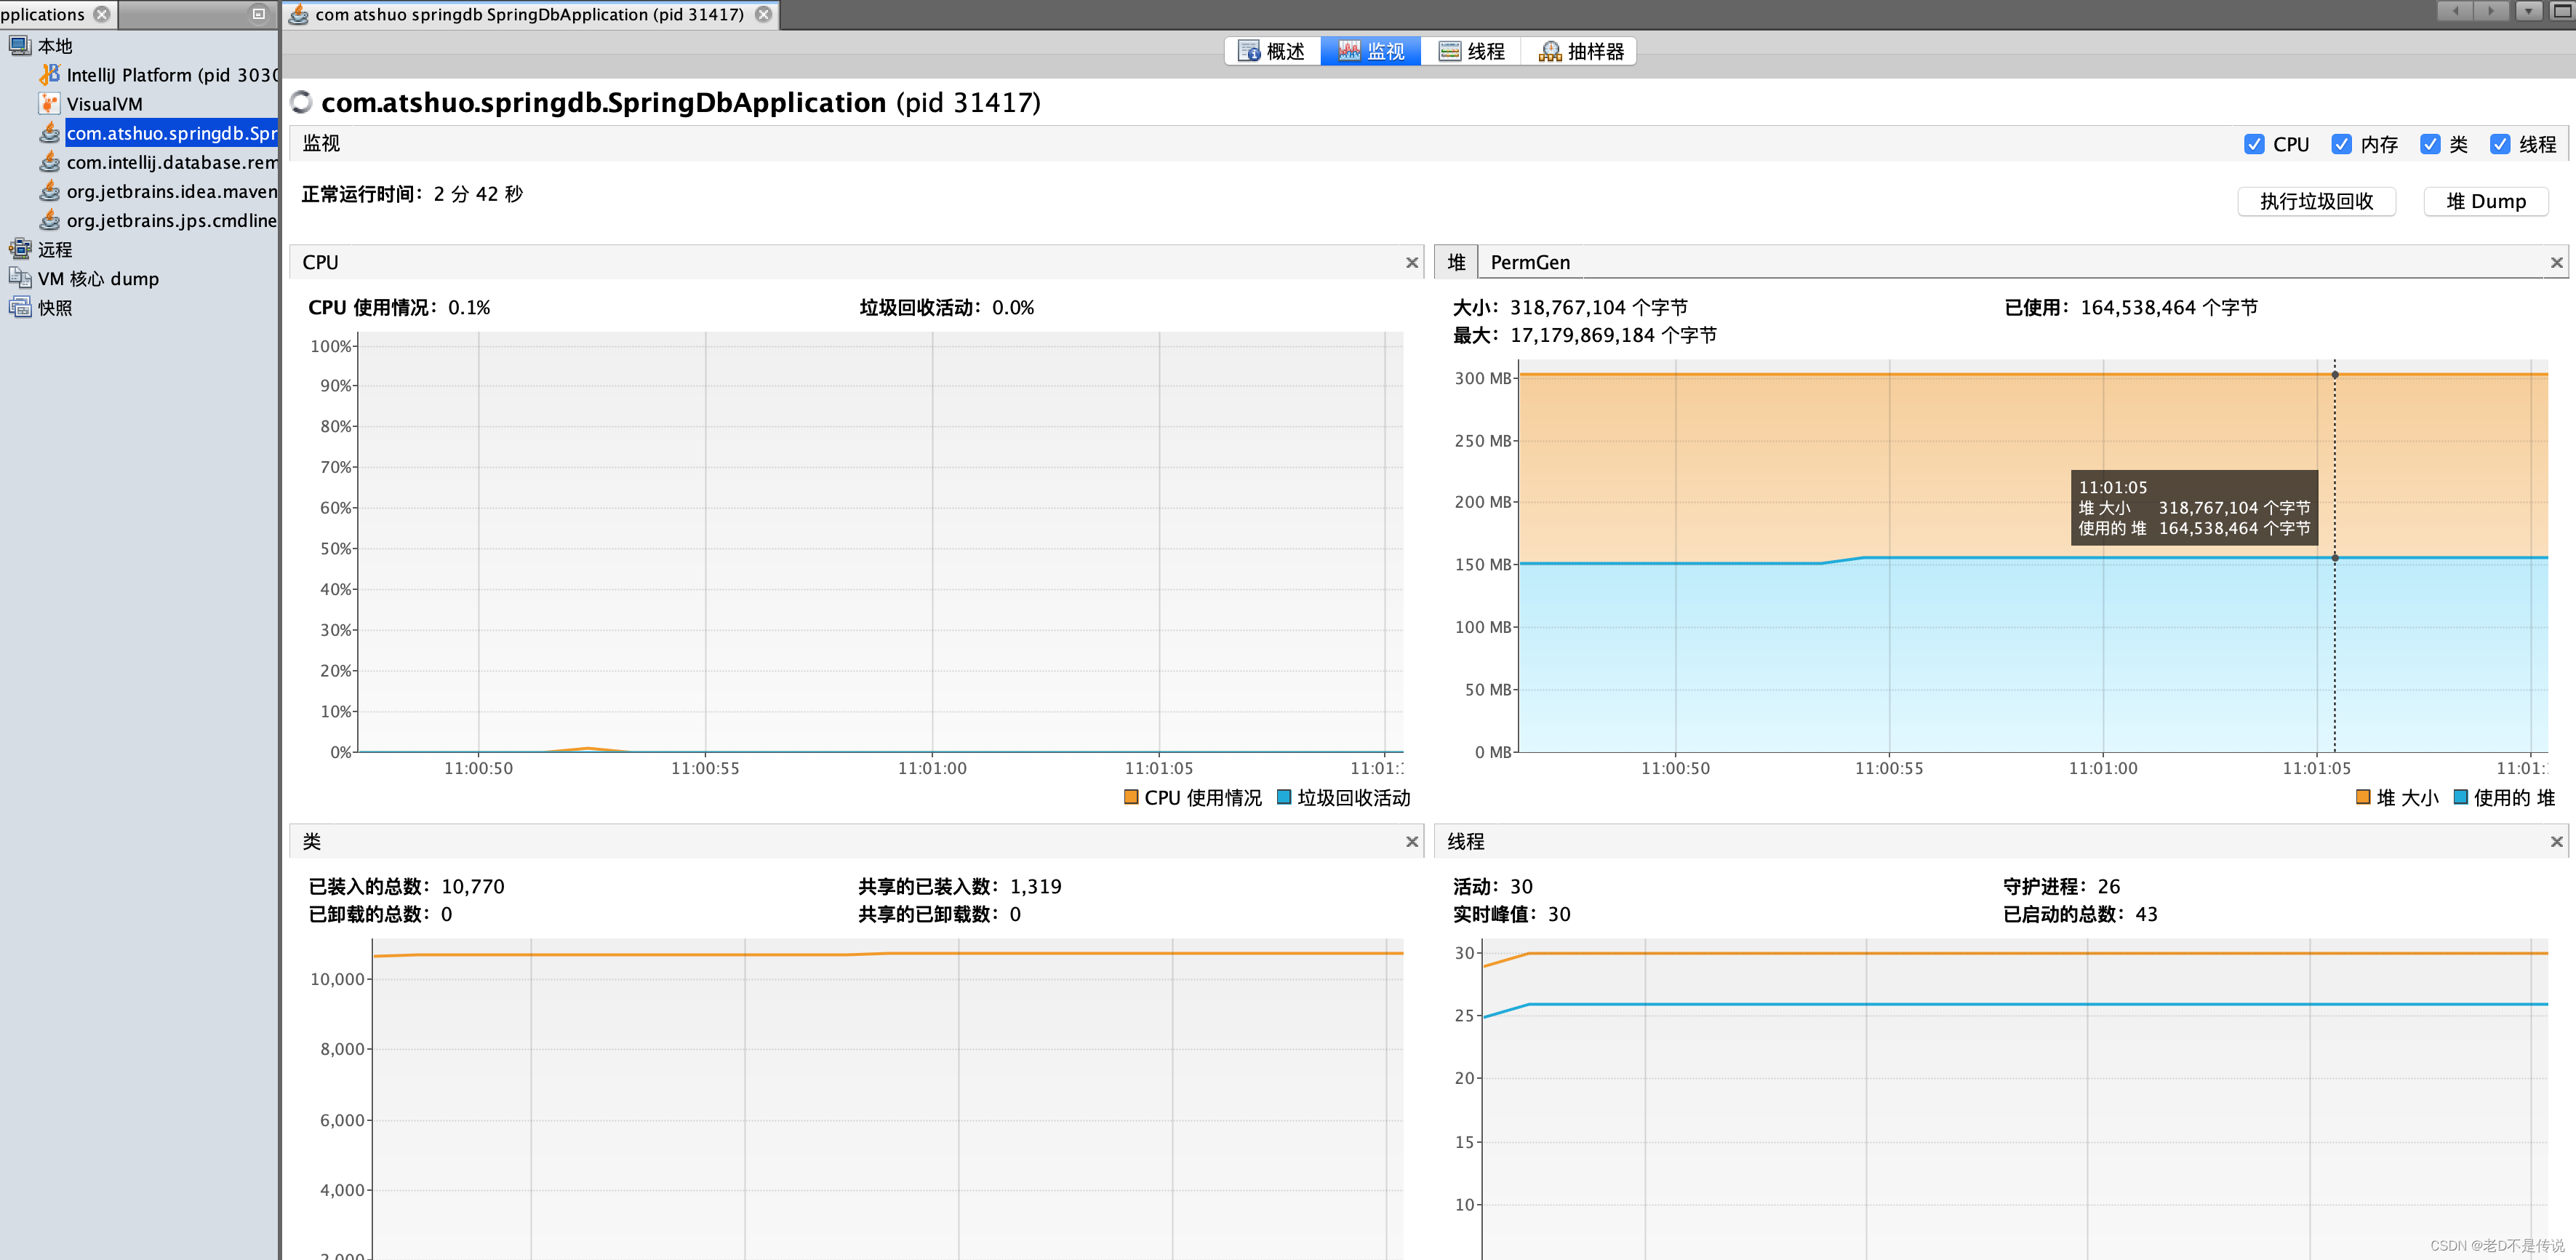The image size is (2576, 1260).
Task: Select org.jetbrains.idea.maven tree entry
Action: pyautogui.click(x=171, y=191)
